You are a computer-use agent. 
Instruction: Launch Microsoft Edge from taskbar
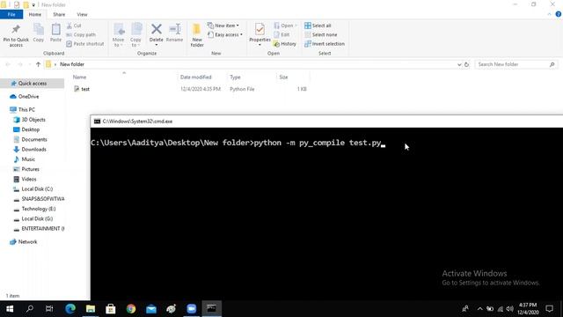(70, 308)
